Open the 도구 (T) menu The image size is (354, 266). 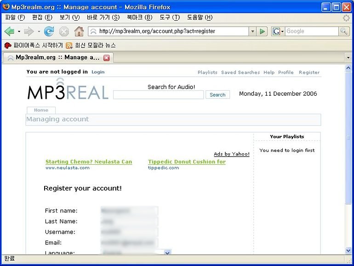[x=170, y=17]
